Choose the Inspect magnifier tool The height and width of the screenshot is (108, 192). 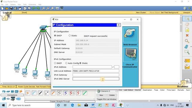click(187, 41)
